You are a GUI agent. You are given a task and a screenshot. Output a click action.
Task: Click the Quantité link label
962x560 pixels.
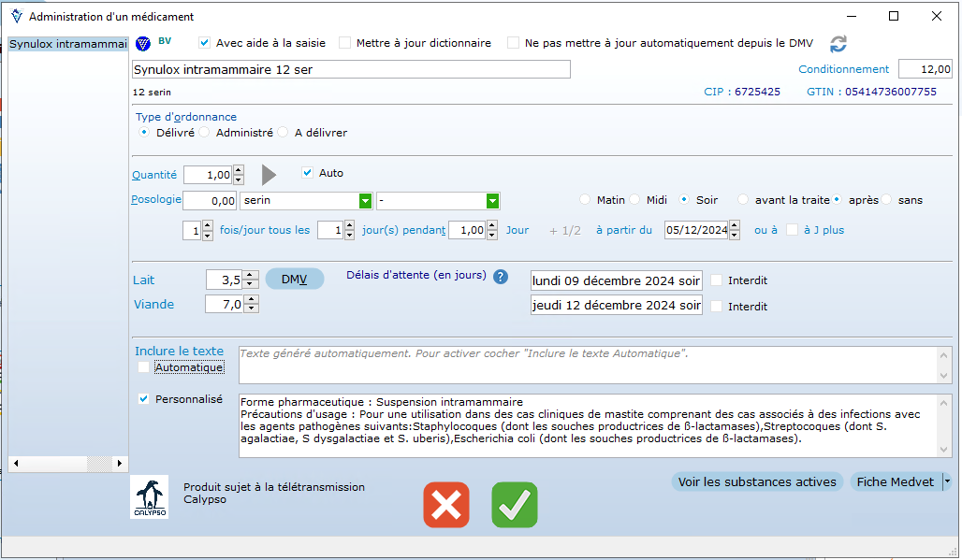click(154, 175)
